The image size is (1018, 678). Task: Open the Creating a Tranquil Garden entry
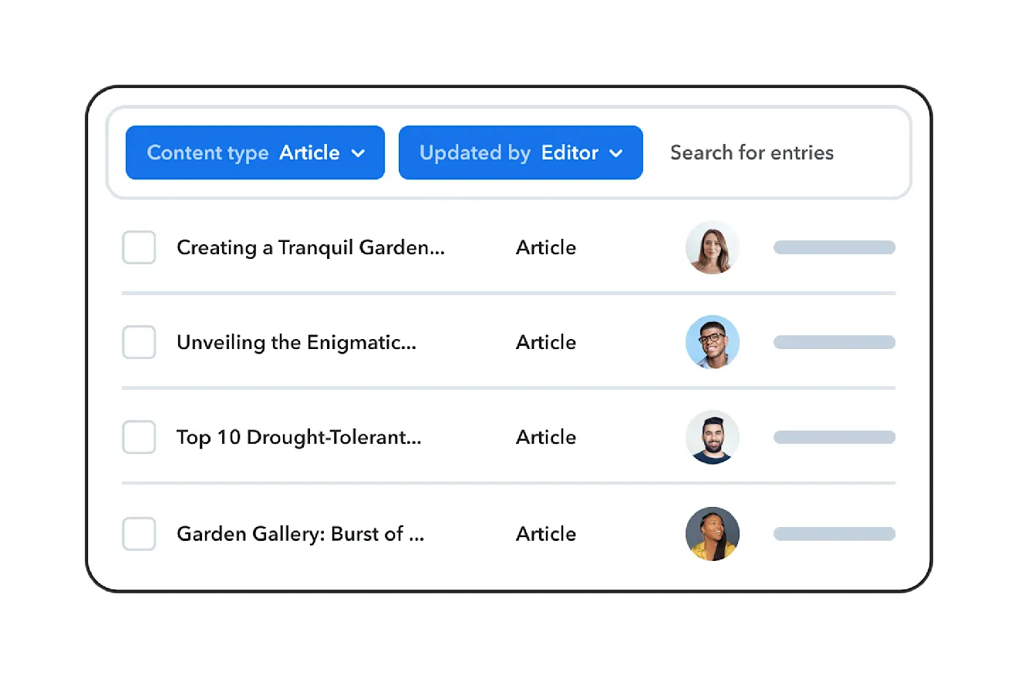coord(310,247)
